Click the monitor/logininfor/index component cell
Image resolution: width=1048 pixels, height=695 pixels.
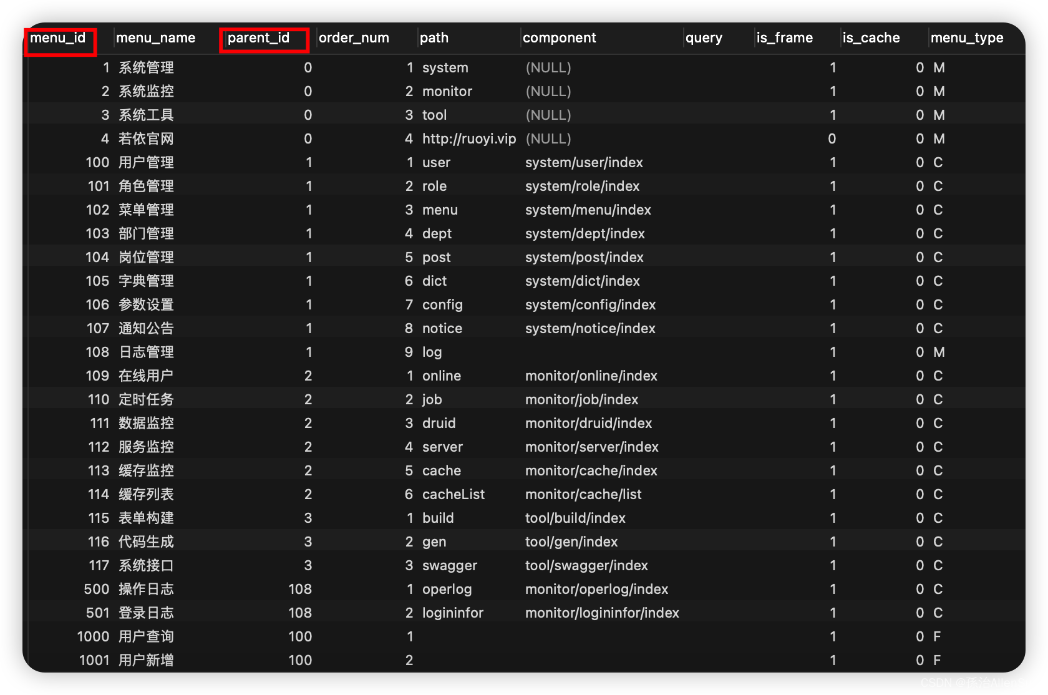[x=602, y=613]
